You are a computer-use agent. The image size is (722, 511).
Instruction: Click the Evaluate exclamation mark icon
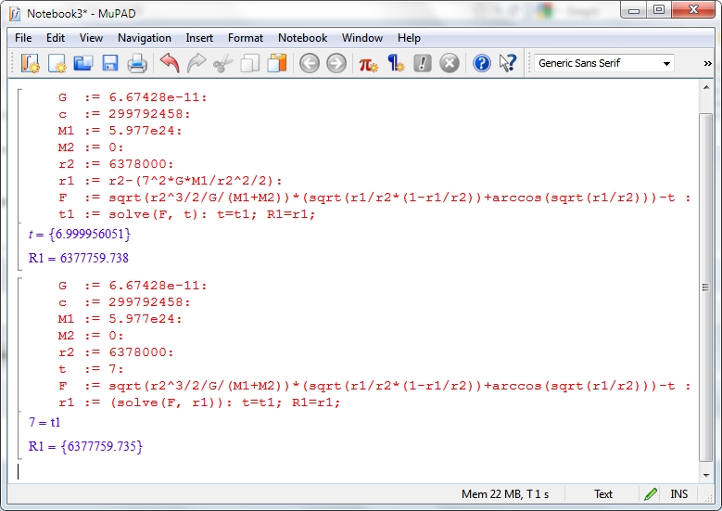(x=423, y=63)
